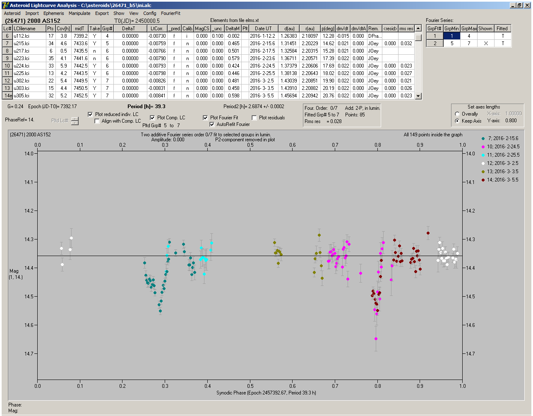533x416 pixels.
Task: Toggle Plot Fourier Fit checkbox
Action: 205,118
